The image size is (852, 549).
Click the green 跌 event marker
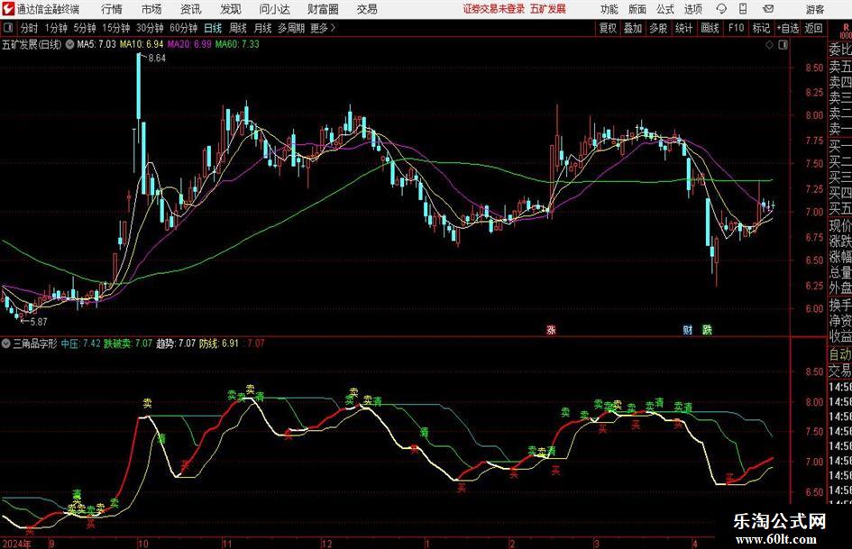(707, 329)
